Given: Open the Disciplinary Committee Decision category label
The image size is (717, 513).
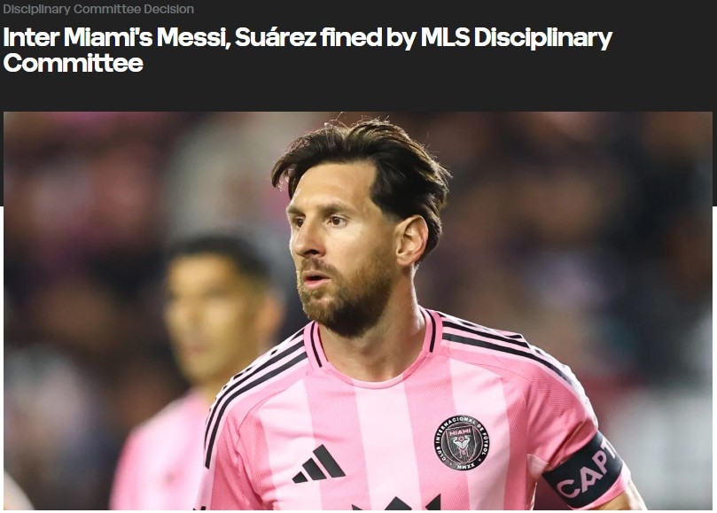Looking at the screenshot, I should [98, 9].
